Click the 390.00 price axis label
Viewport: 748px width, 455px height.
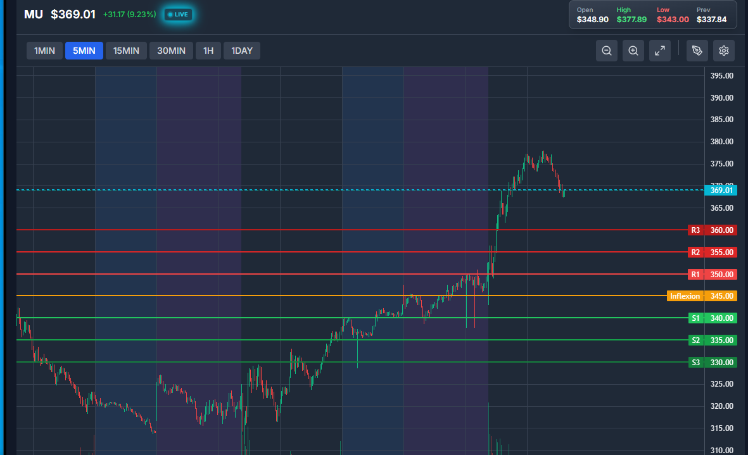(x=722, y=97)
